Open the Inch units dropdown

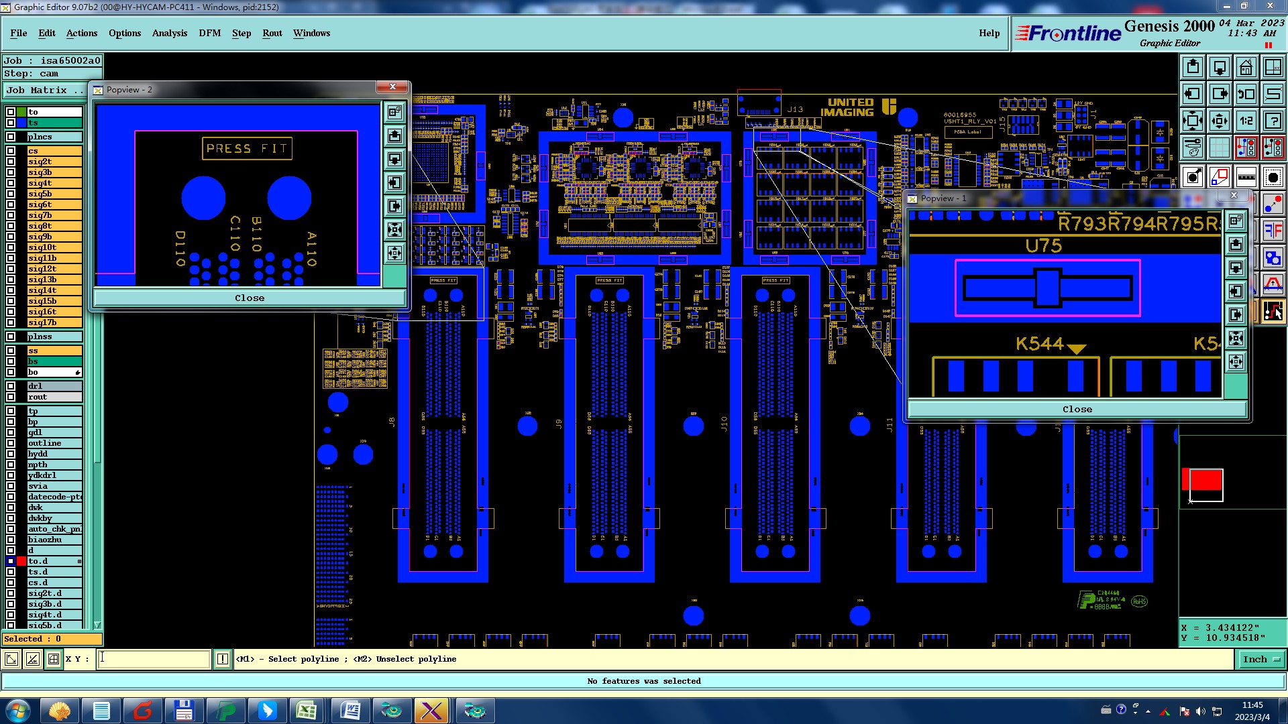(1261, 659)
